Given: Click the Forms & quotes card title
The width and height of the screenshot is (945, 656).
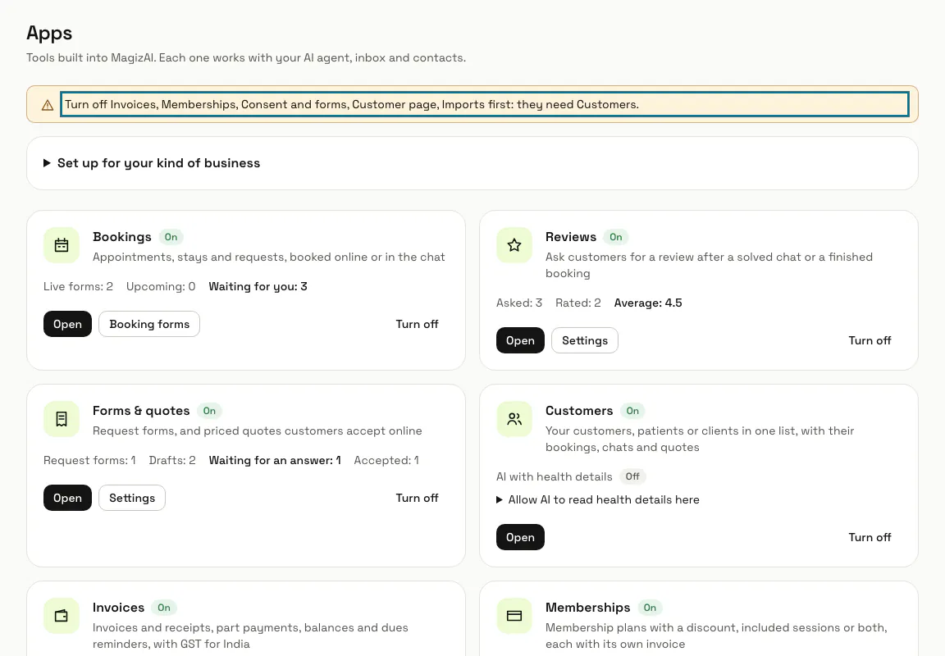Looking at the screenshot, I should point(141,411).
